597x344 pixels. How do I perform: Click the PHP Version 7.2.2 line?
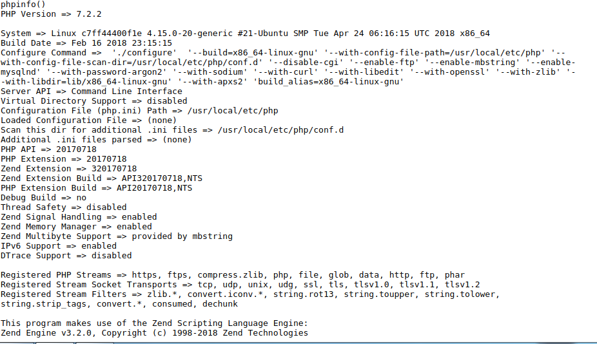tap(51, 14)
